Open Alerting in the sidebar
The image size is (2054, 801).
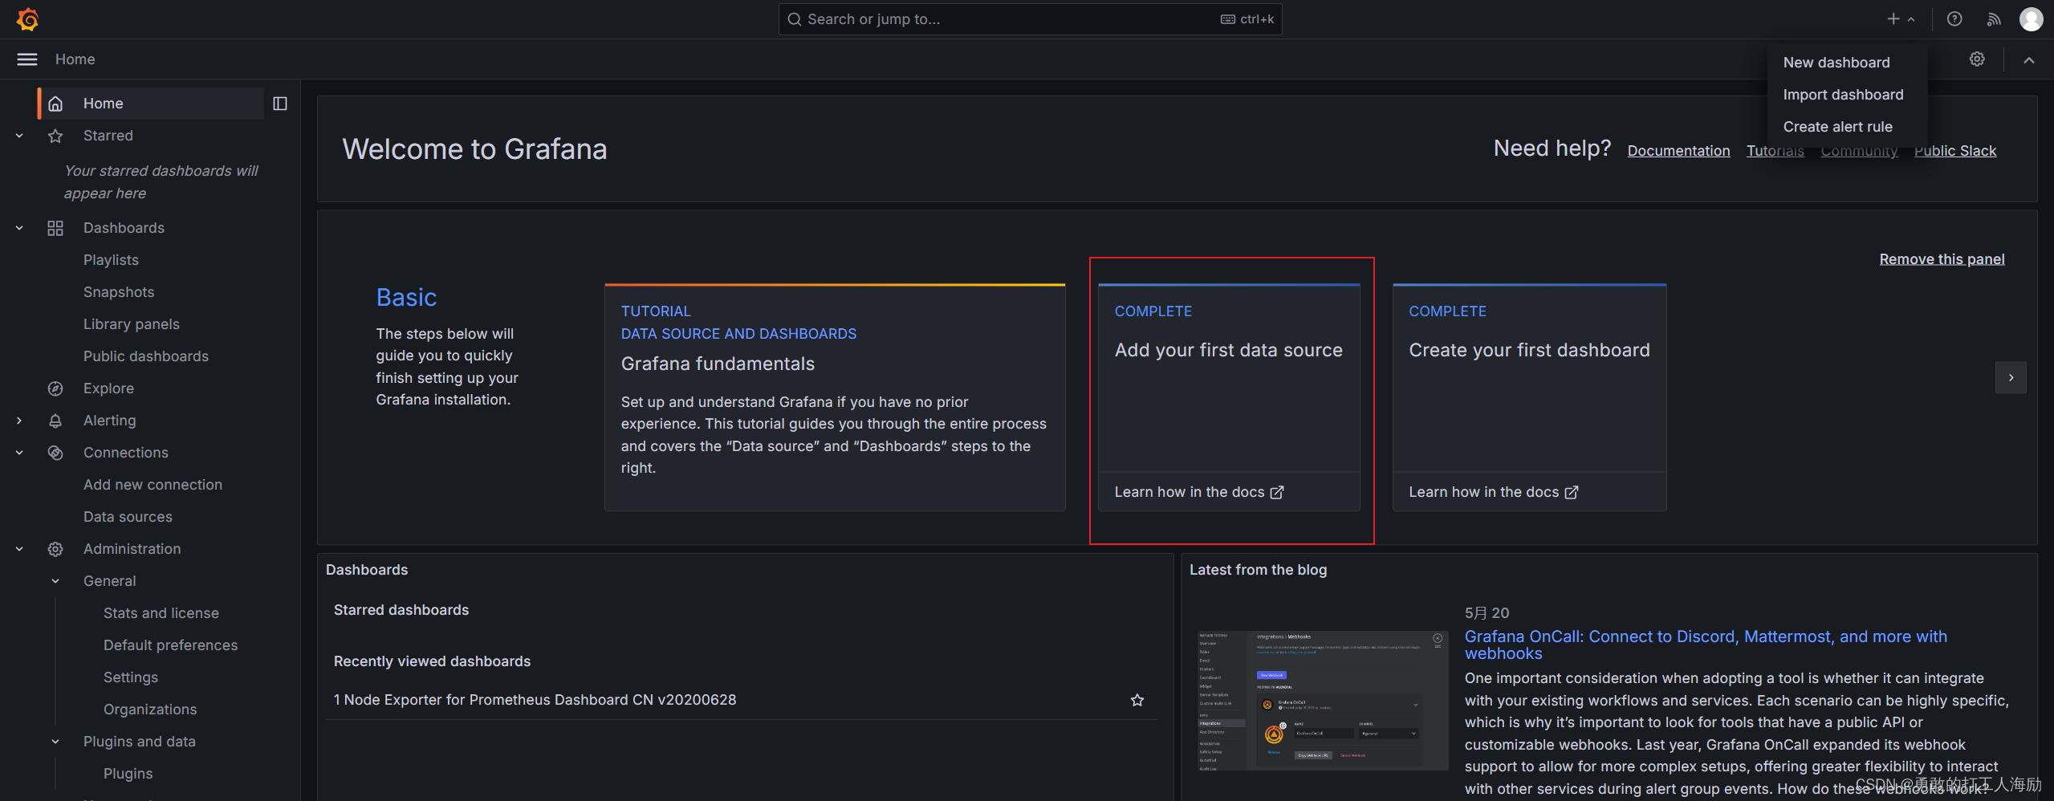pos(109,421)
